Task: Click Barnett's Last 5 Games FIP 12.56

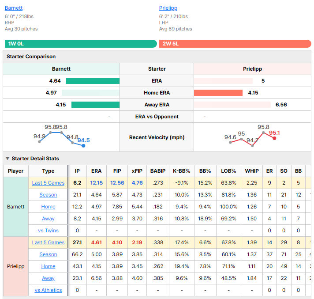Action: (117, 183)
